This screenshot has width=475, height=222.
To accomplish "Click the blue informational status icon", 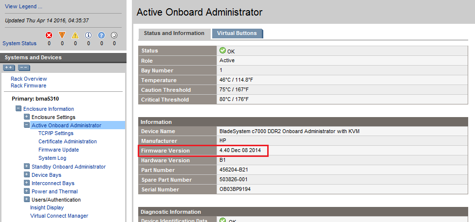I will tap(88, 35).
